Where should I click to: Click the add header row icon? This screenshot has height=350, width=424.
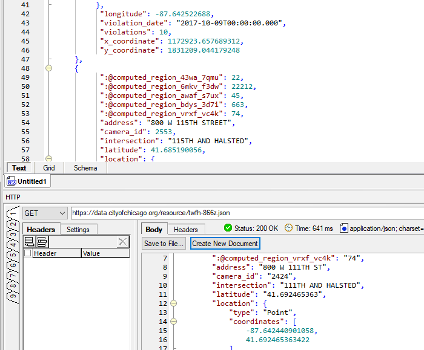point(28,242)
